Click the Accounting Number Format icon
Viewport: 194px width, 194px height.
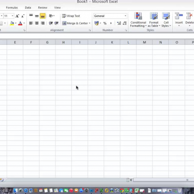[x=96, y=23]
